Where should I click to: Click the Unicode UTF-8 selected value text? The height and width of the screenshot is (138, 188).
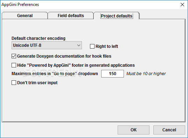pyautogui.click(x=27, y=45)
